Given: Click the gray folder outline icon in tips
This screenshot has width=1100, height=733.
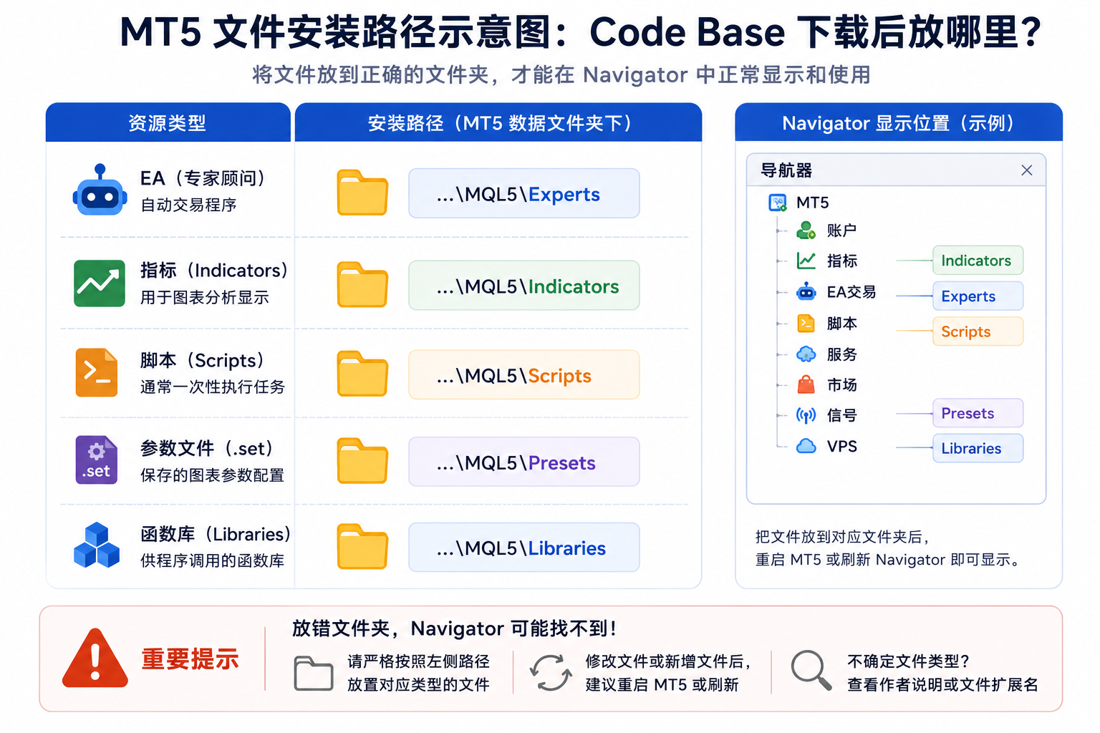Looking at the screenshot, I should [x=314, y=673].
